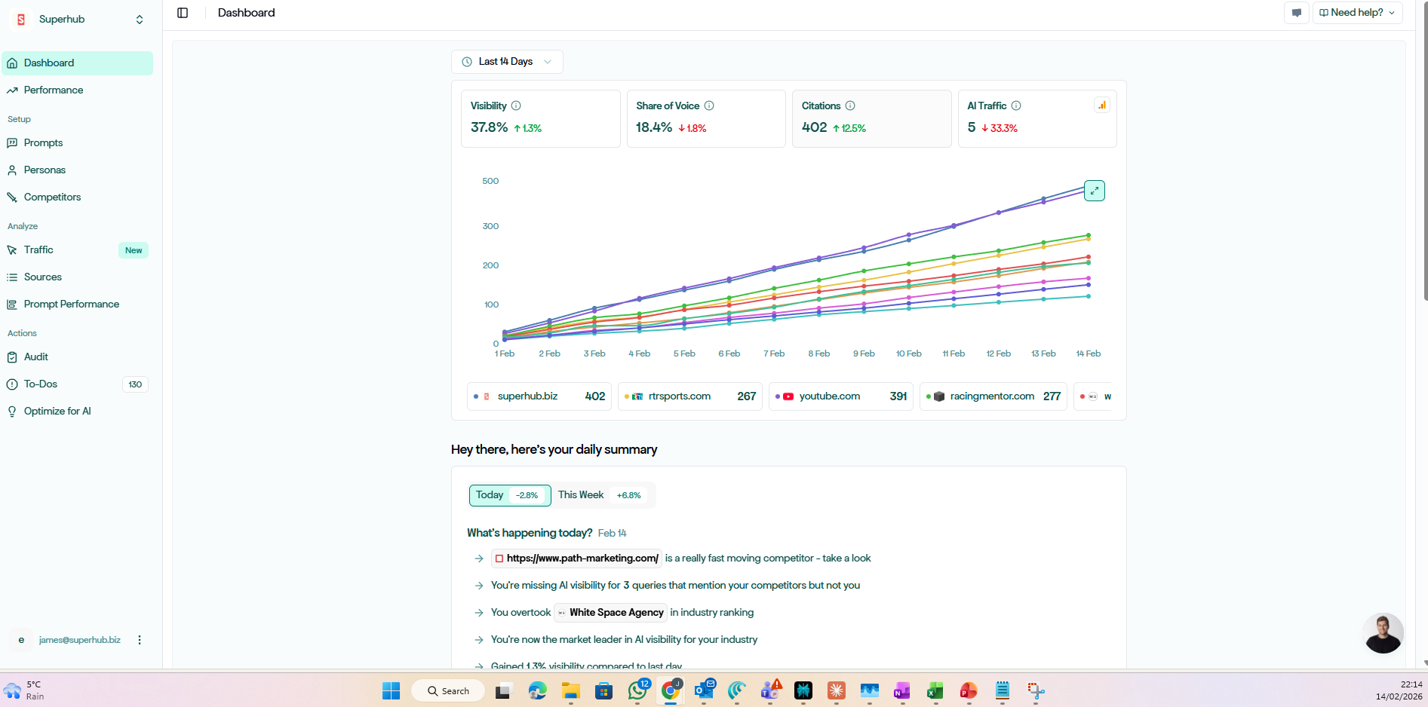Viewport: 1428px width, 707px height.
Task: Open WhatsApp from taskbar
Action: 637,690
